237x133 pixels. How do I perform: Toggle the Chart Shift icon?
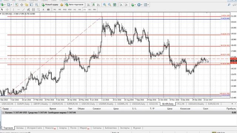pyautogui.click(x=126, y=5)
